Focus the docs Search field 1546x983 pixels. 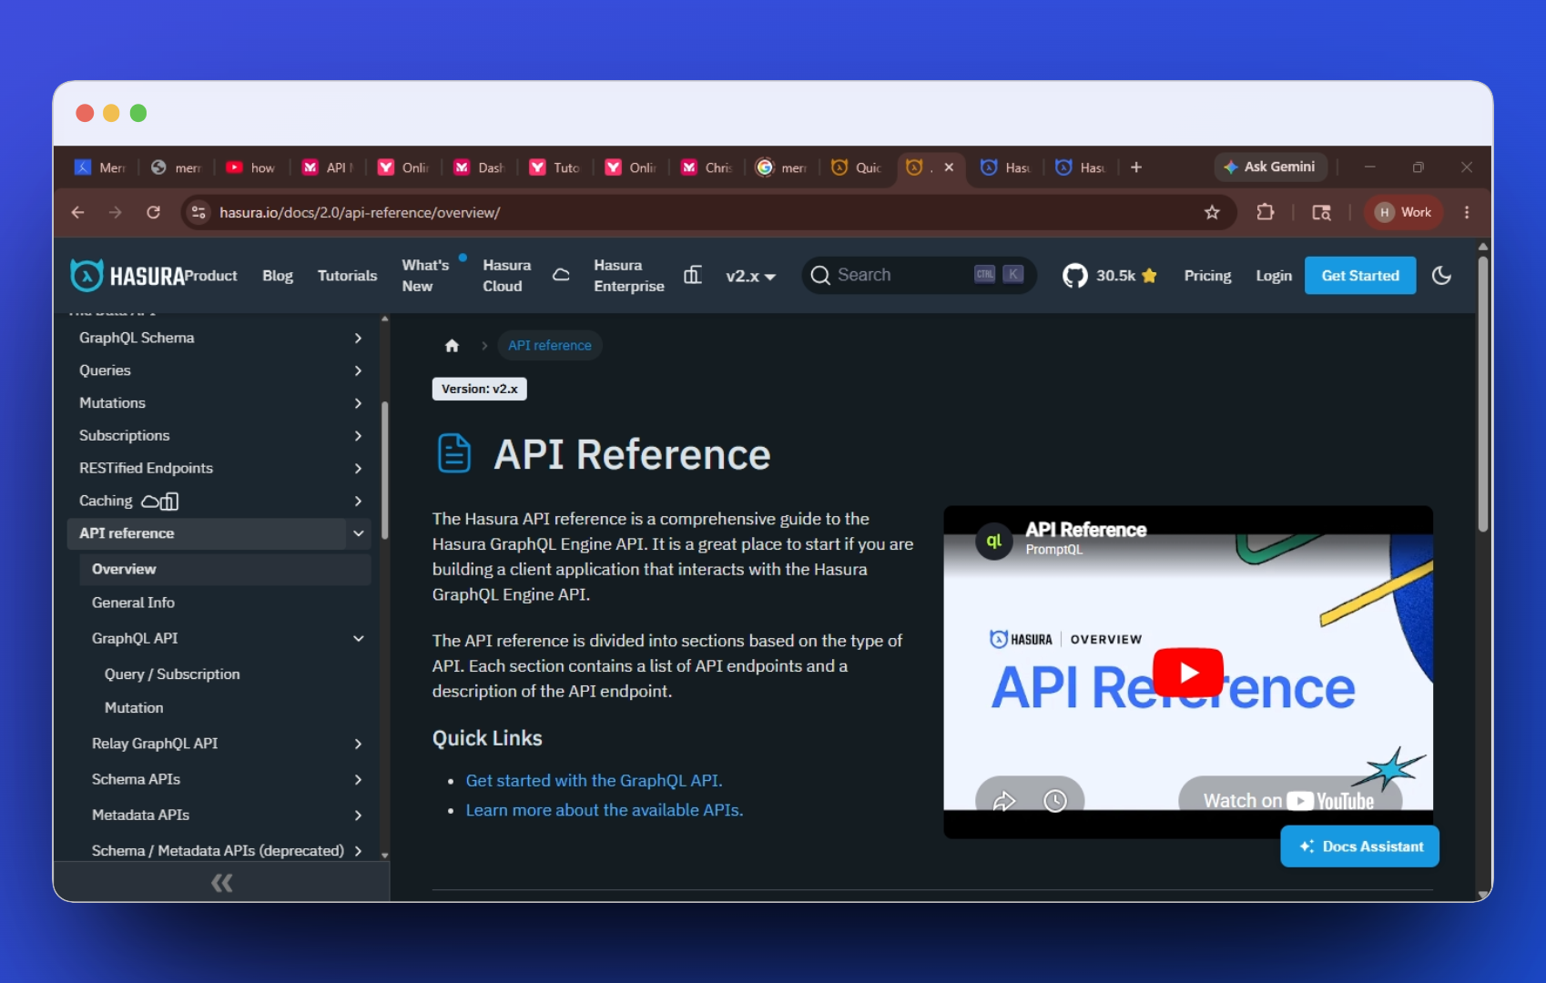tap(919, 275)
